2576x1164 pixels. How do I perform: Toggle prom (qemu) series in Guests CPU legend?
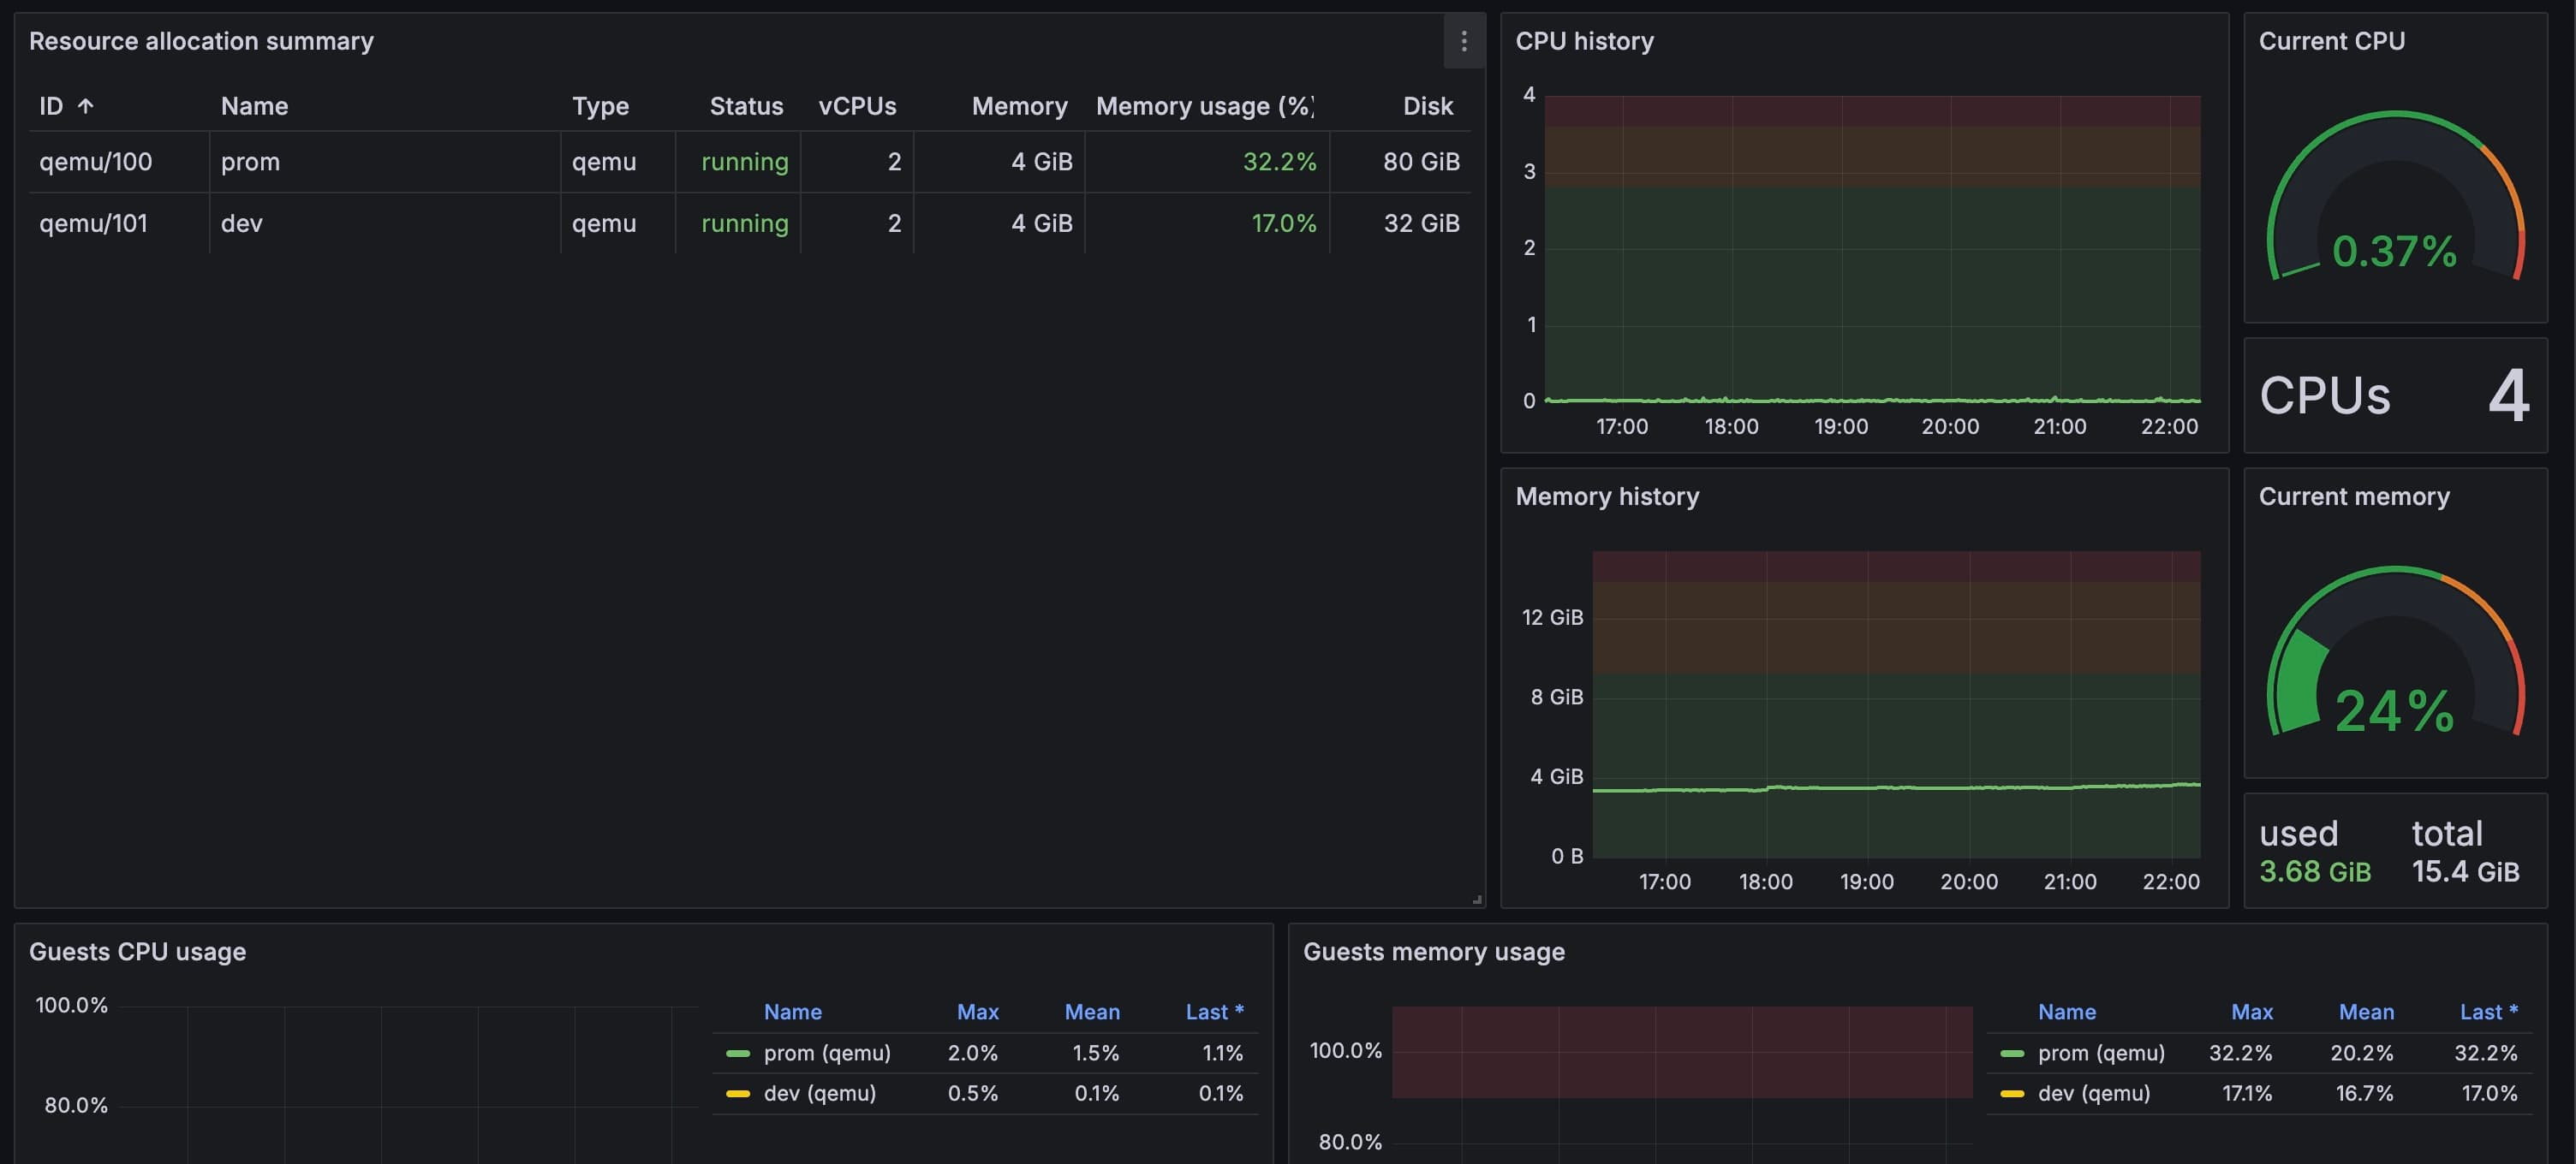[x=827, y=1053]
